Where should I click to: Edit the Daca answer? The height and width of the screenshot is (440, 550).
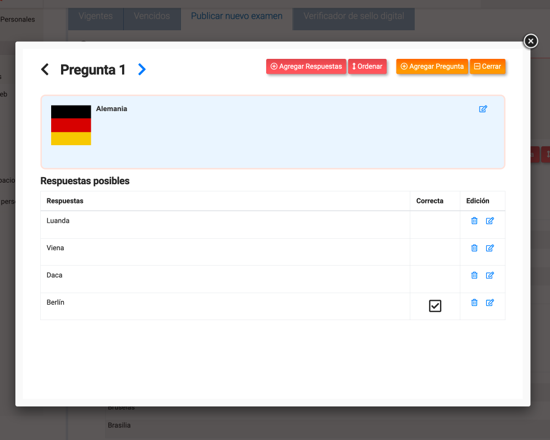coord(490,275)
